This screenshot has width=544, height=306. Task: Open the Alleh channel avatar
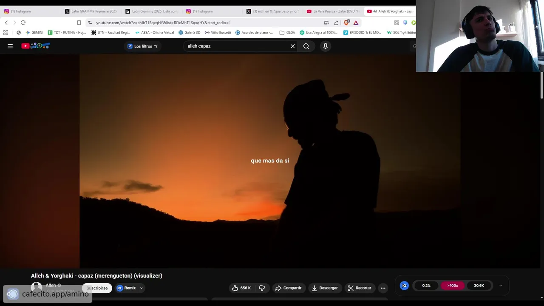(x=37, y=287)
